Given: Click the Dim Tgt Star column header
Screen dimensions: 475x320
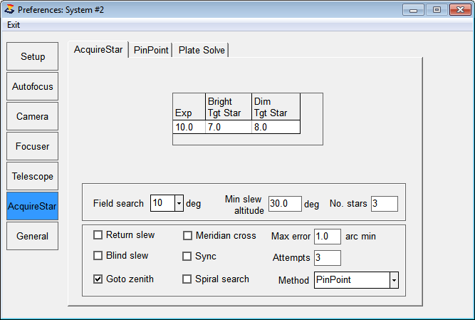Looking at the screenshot, I should [276, 107].
